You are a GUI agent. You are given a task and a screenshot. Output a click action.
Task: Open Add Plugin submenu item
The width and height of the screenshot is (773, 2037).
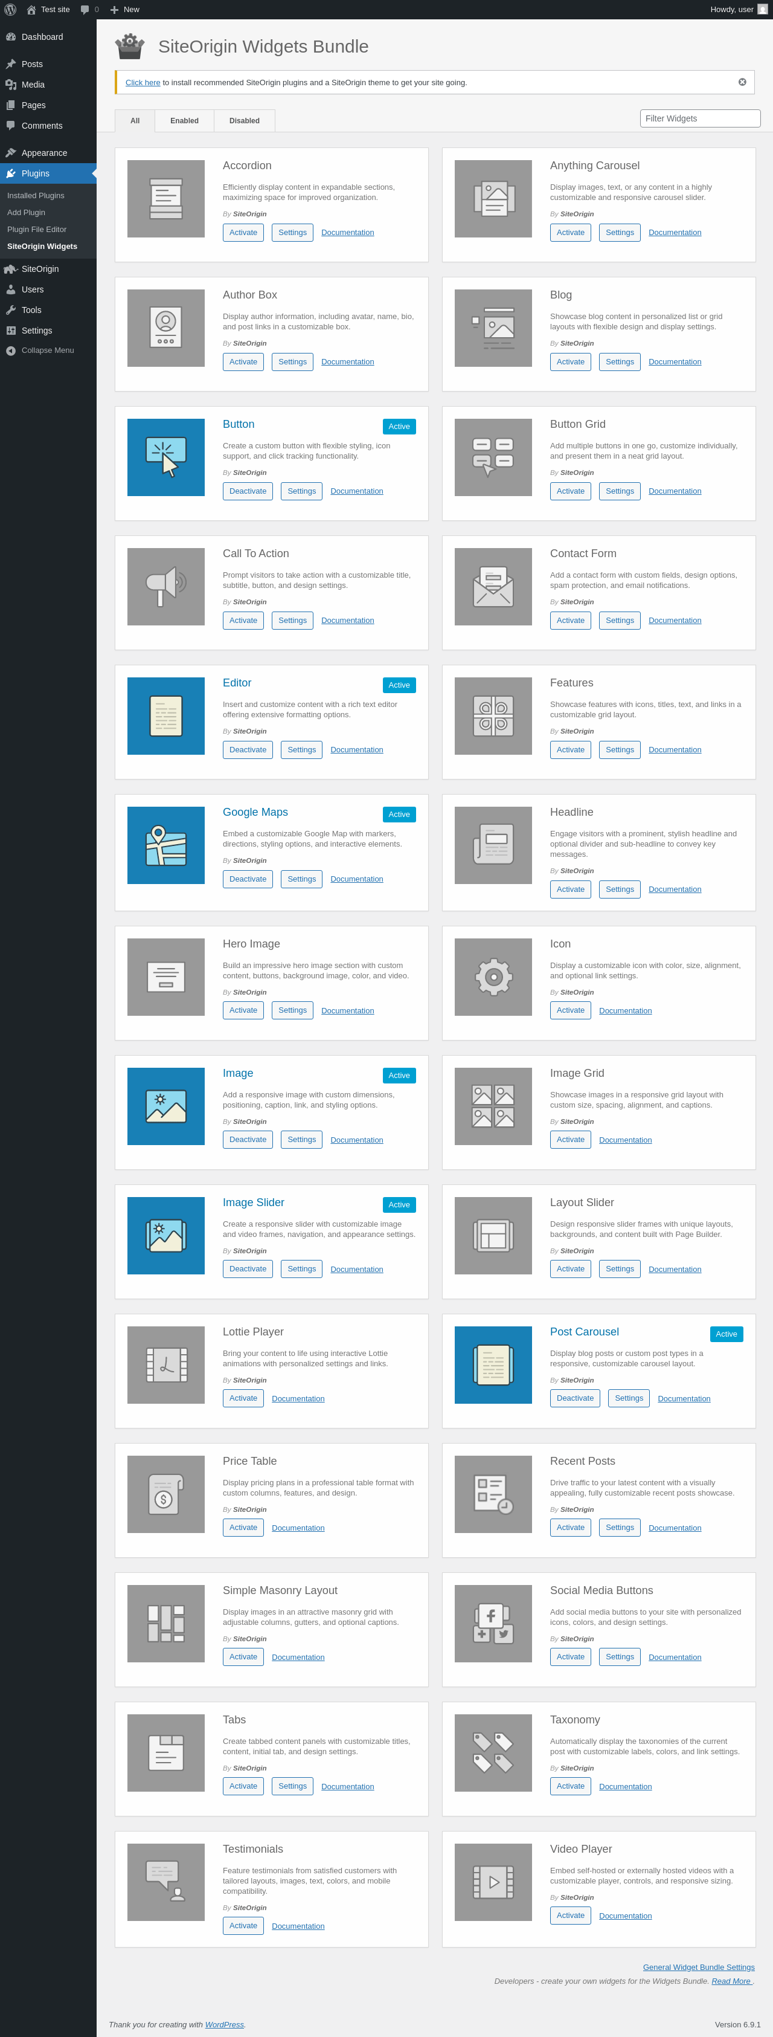tap(26, 213)
